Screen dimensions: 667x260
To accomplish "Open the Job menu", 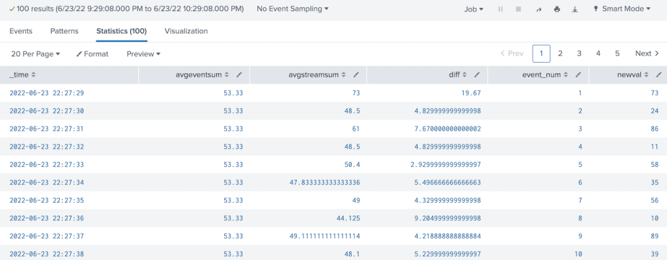I will [x=474, y=9].
